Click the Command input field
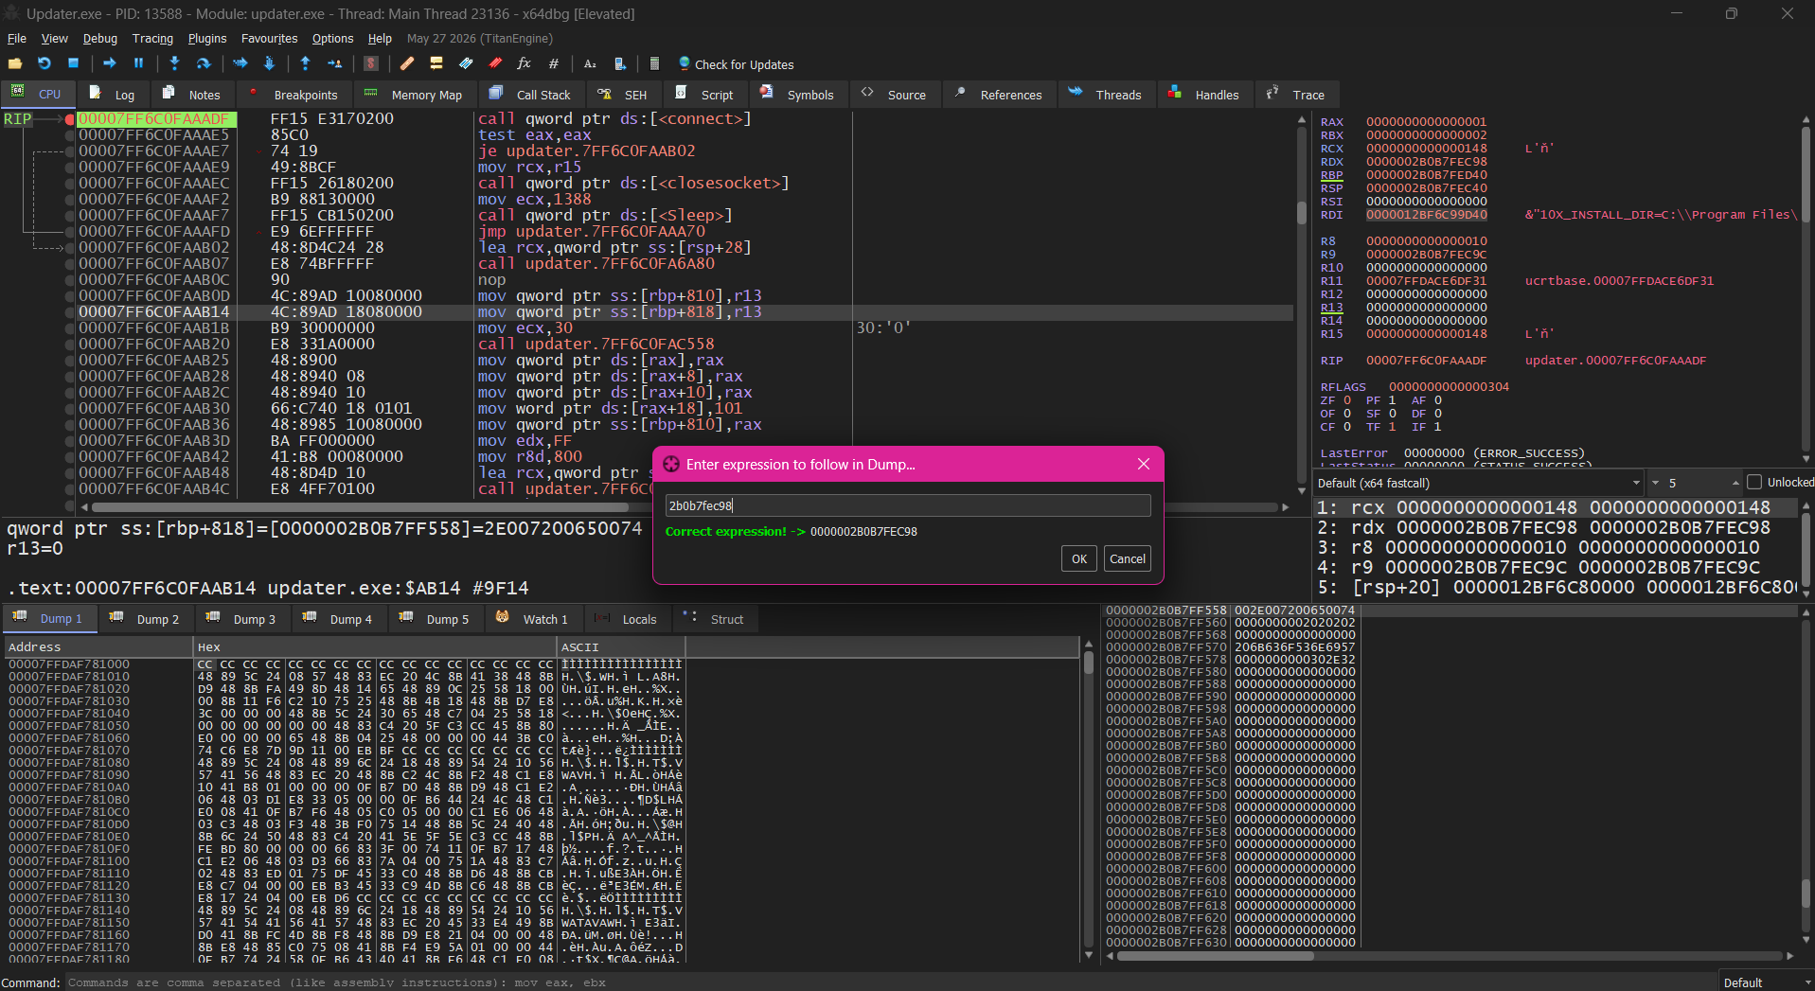 point(890,982)
